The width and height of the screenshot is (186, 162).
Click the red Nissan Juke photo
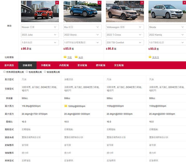tap(40, 11)
